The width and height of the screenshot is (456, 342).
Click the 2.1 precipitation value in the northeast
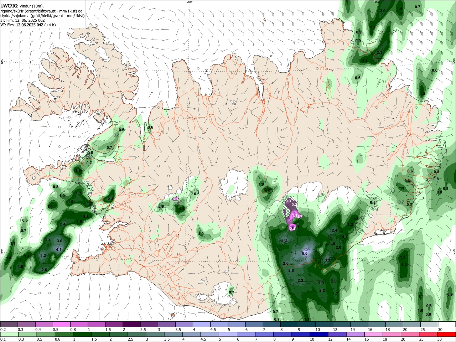coord(379,53)
